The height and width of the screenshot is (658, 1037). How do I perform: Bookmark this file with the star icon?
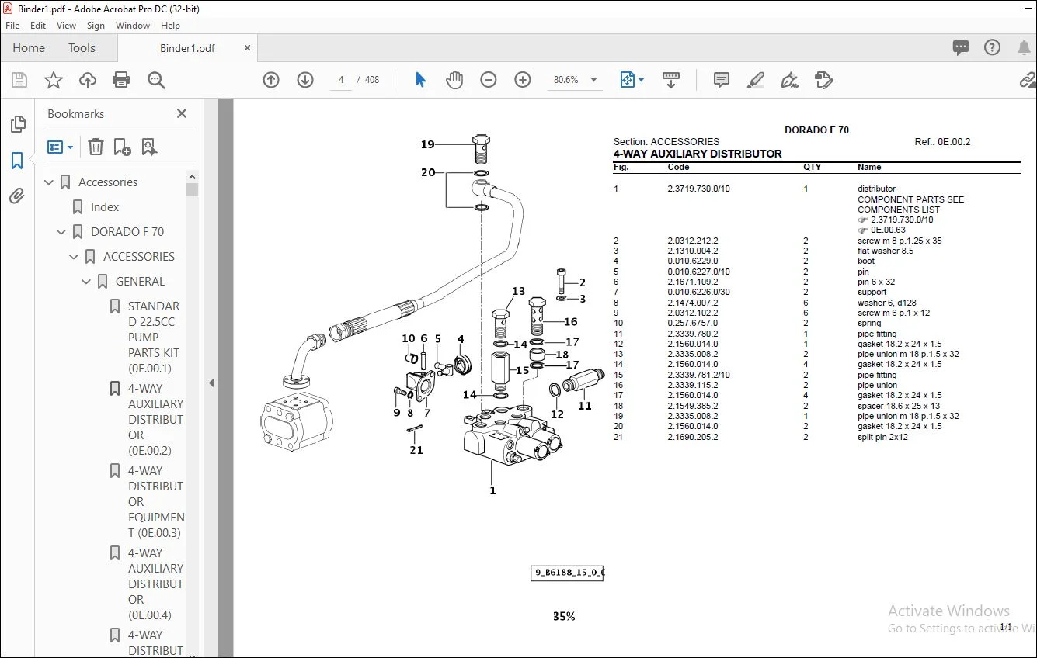point(54,80)
